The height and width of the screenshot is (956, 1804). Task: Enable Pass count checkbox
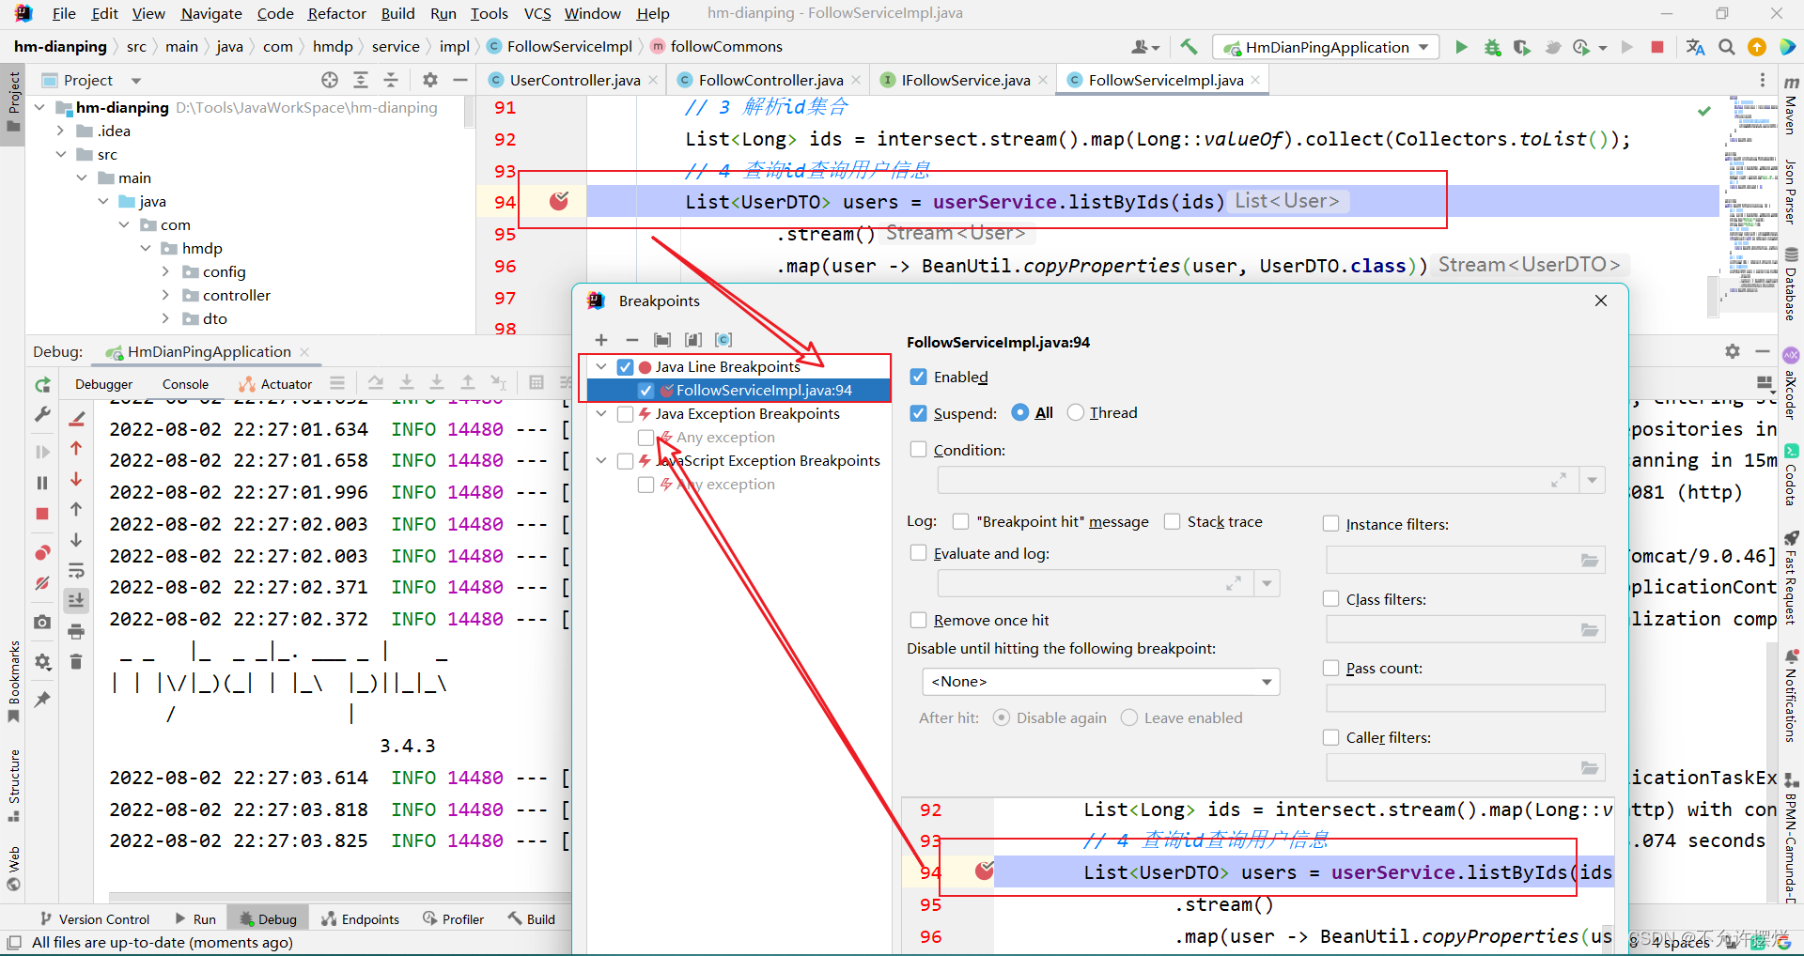point(1330,668)
